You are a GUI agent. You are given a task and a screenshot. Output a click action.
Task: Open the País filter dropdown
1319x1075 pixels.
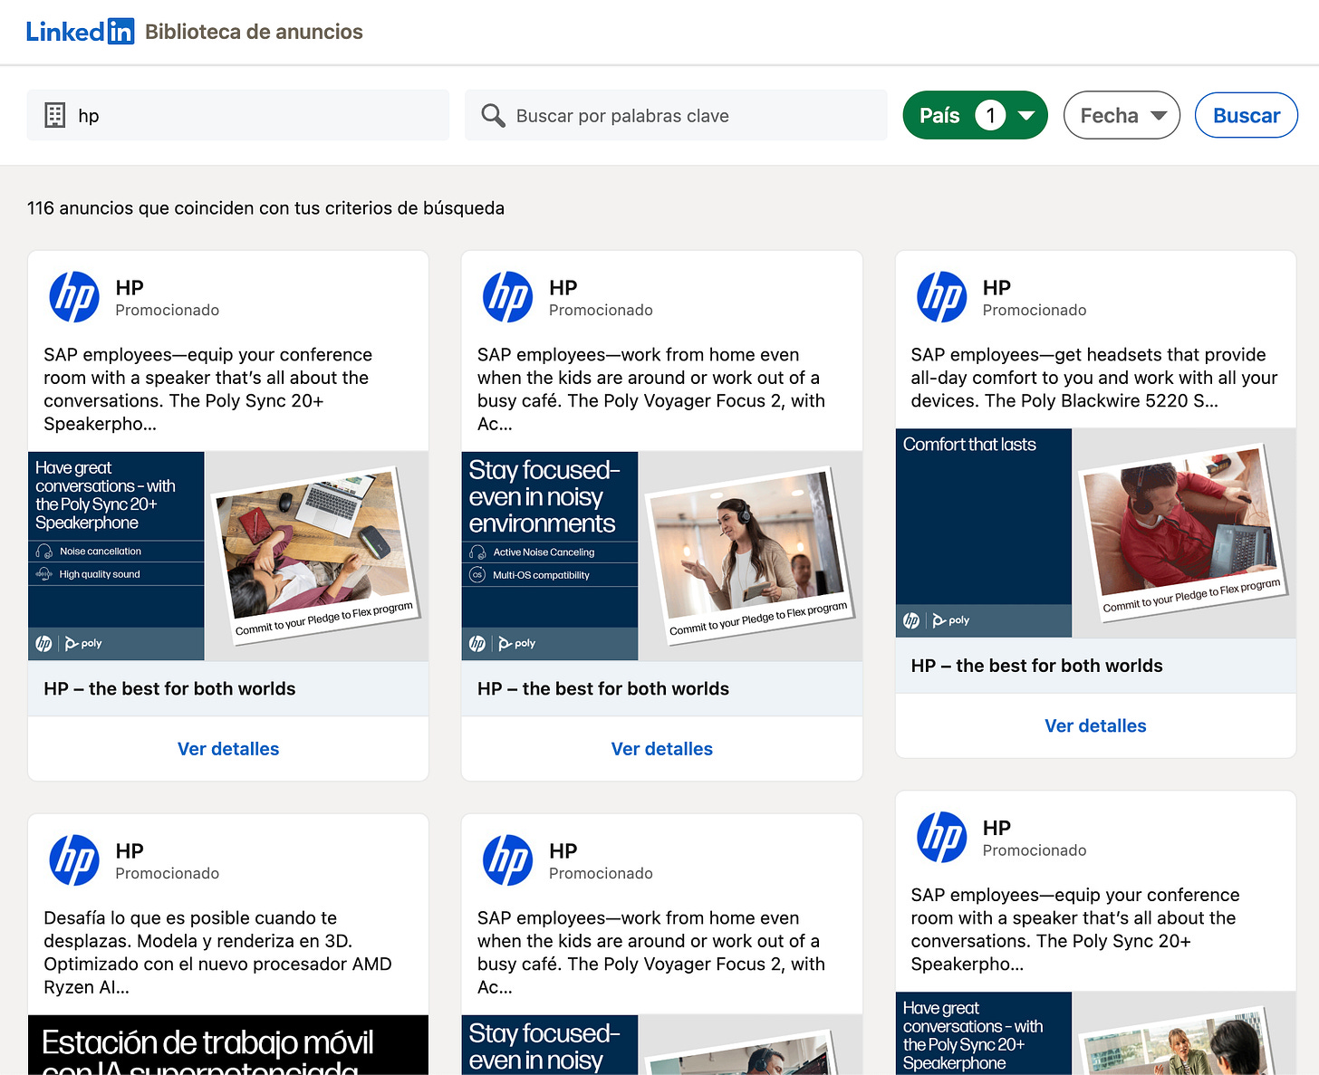975,115
